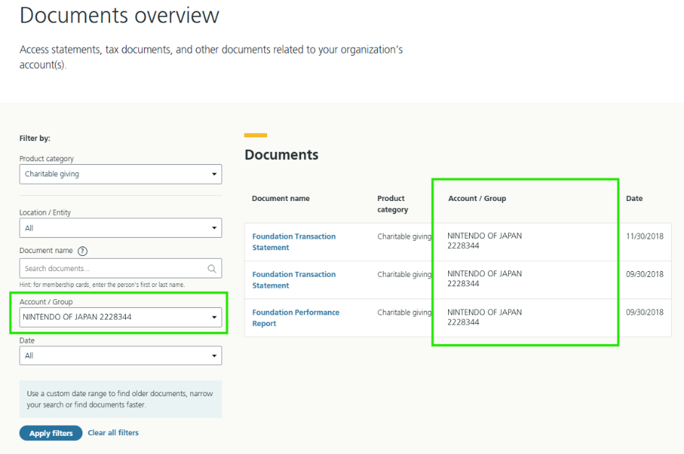Open the Date filter dropdown
Viewport: 684px width, 454px height.
120,356
